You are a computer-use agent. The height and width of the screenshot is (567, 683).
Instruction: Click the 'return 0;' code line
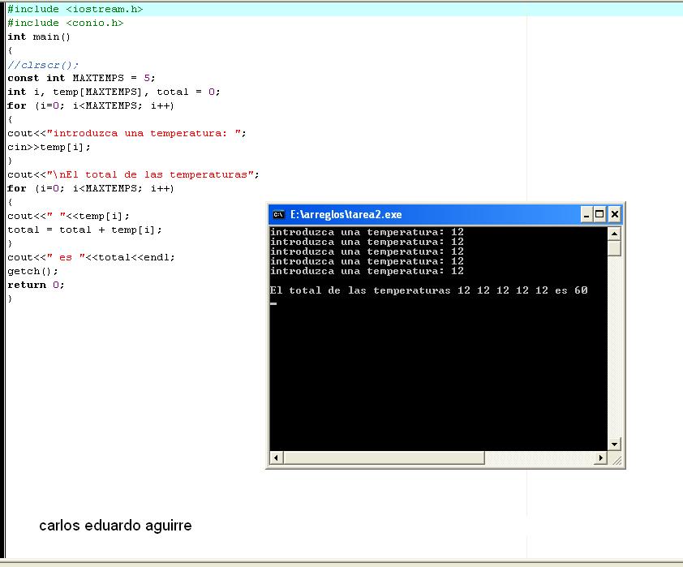[x=36, y=285]
